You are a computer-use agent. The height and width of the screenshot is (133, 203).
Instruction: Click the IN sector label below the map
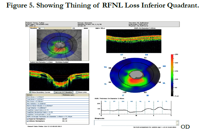[x=147, y=95]
